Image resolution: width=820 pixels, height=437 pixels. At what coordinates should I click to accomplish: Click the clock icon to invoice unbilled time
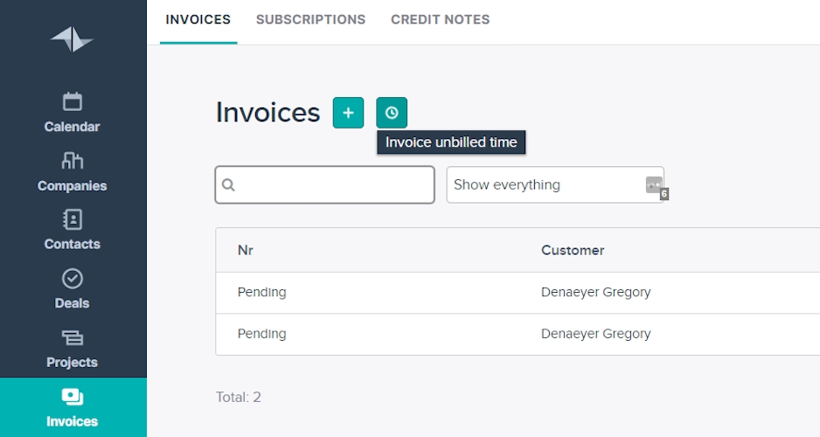pyautogui.click(x=392, y=113)
